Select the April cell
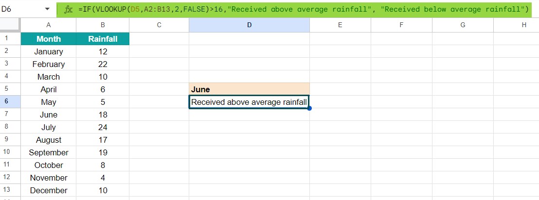 point(49,89)
